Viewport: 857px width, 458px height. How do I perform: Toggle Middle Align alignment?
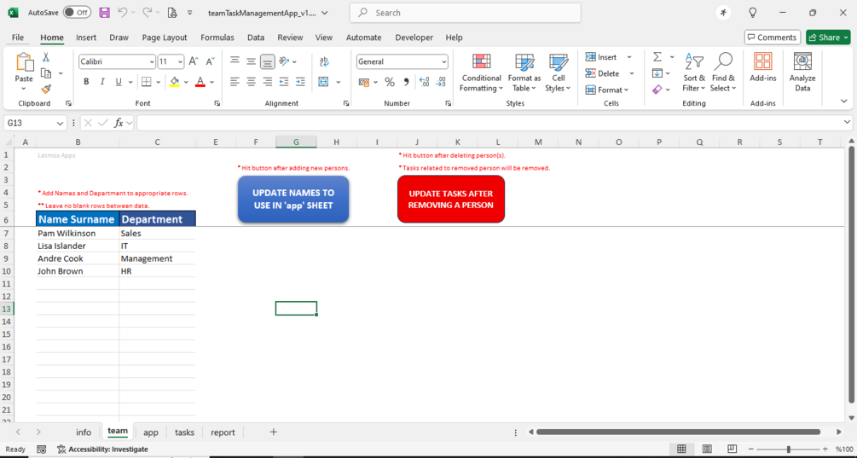[251, 61]
